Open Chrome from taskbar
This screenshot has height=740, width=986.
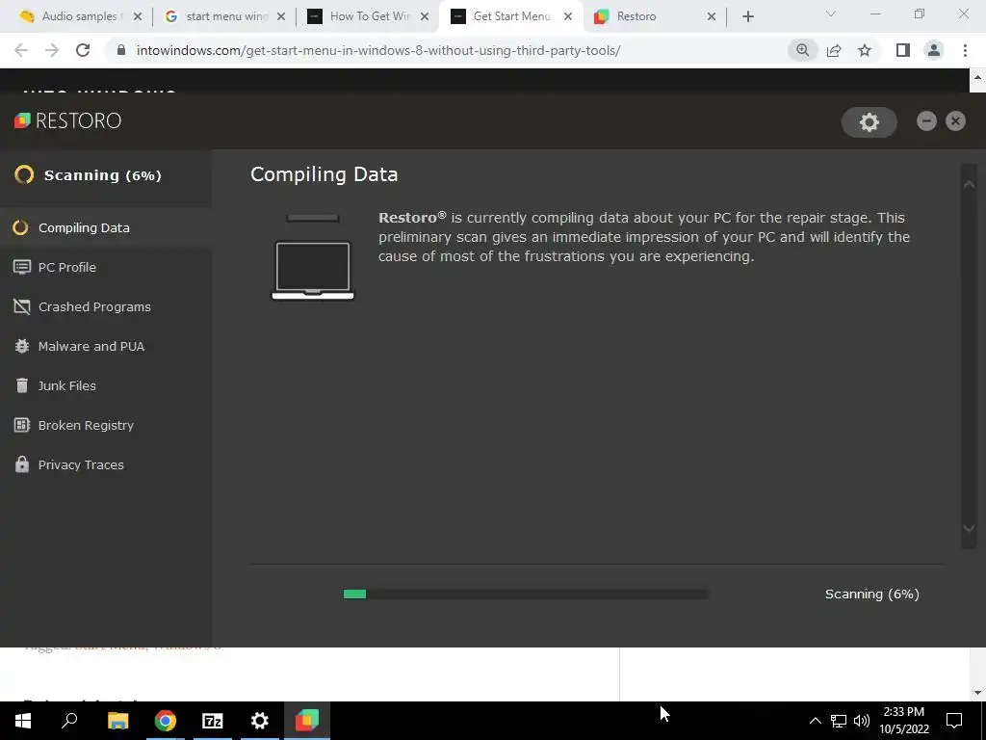pos(165,721)
